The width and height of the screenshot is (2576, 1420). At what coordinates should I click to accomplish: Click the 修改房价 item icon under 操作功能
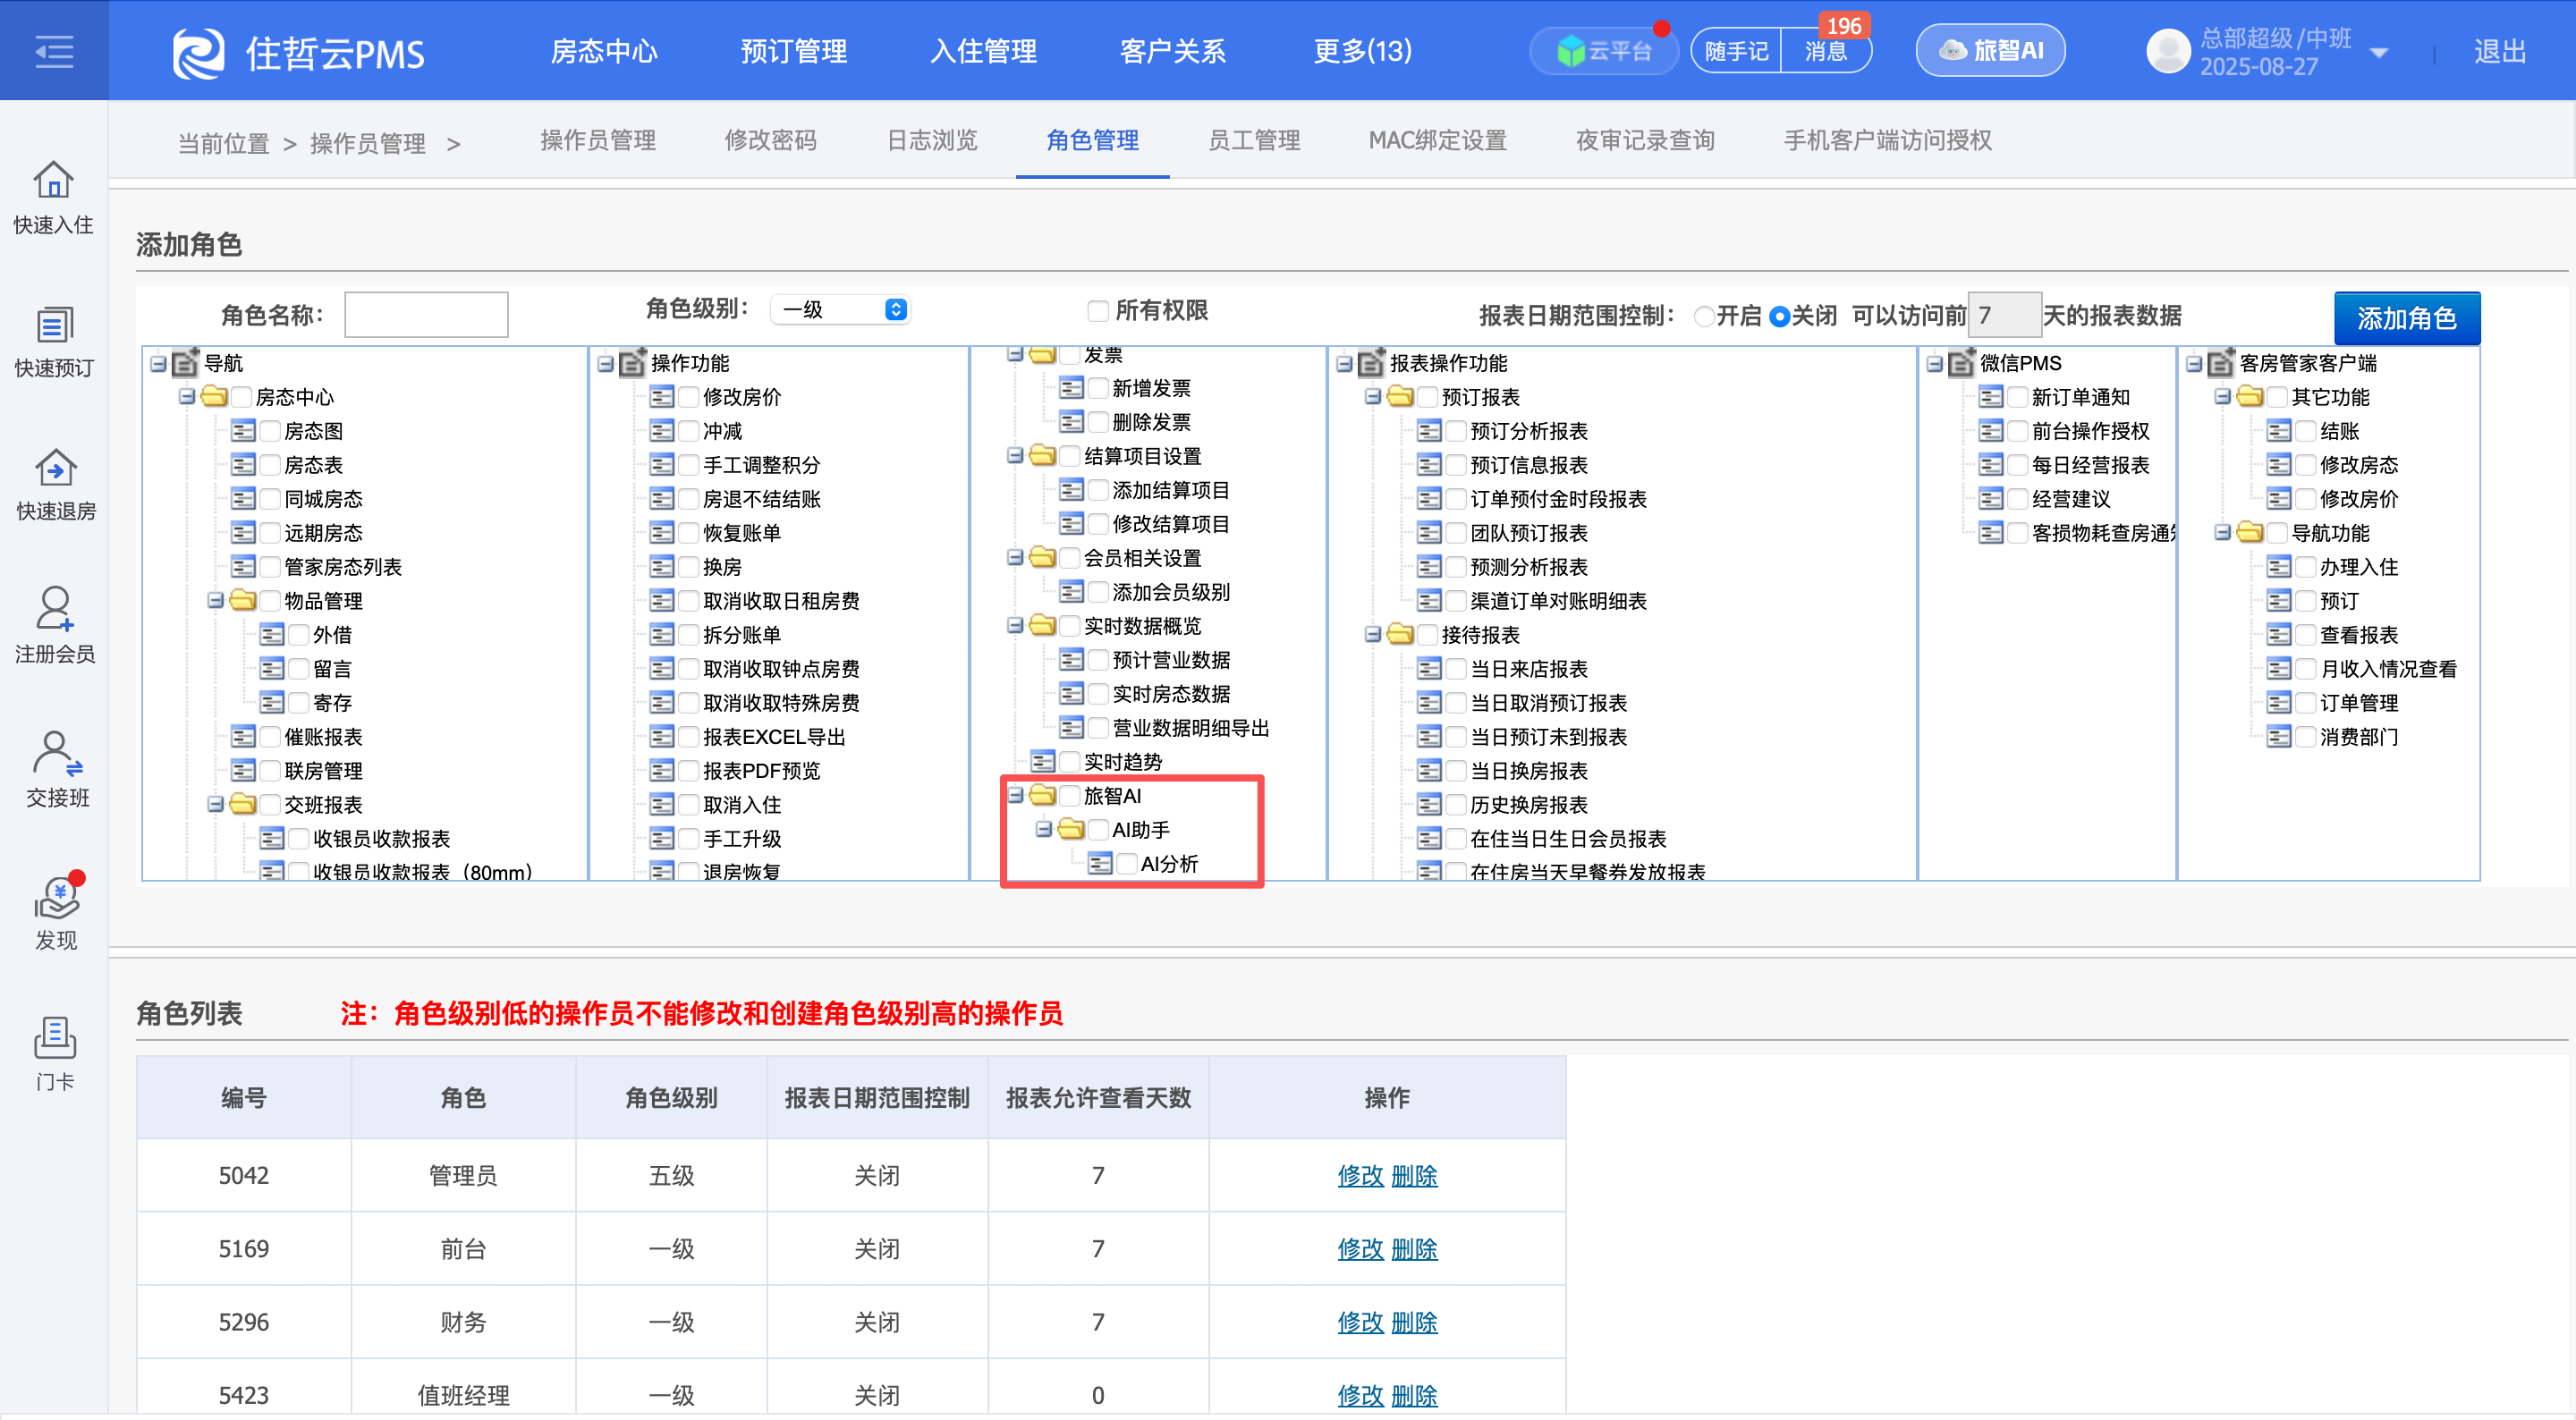tap(662, 397)
